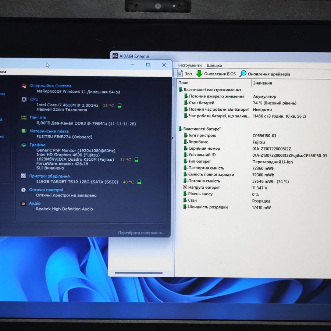
Task: Click the RAM module icon beside Пам'ять
Action: pos(24,118)
